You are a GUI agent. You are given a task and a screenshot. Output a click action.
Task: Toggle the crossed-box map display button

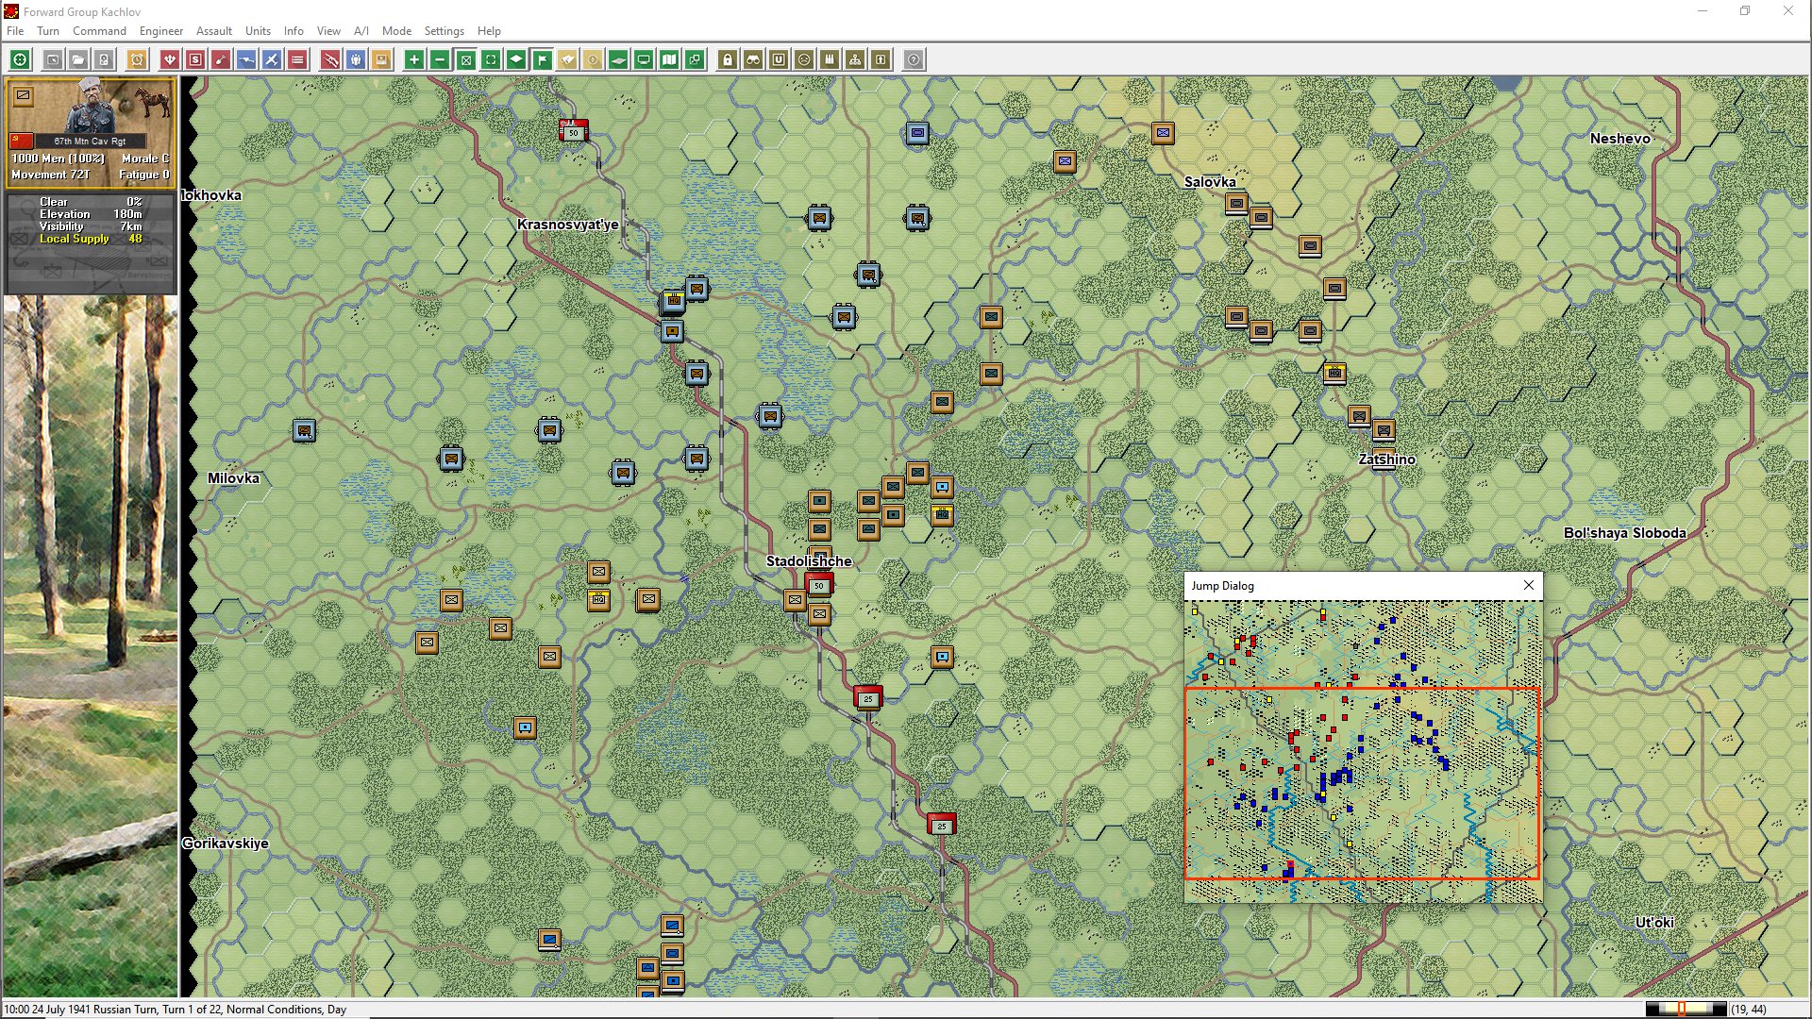point(465,59)
